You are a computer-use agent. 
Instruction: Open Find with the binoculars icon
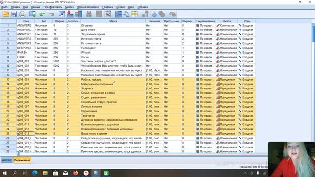[89, 14]
